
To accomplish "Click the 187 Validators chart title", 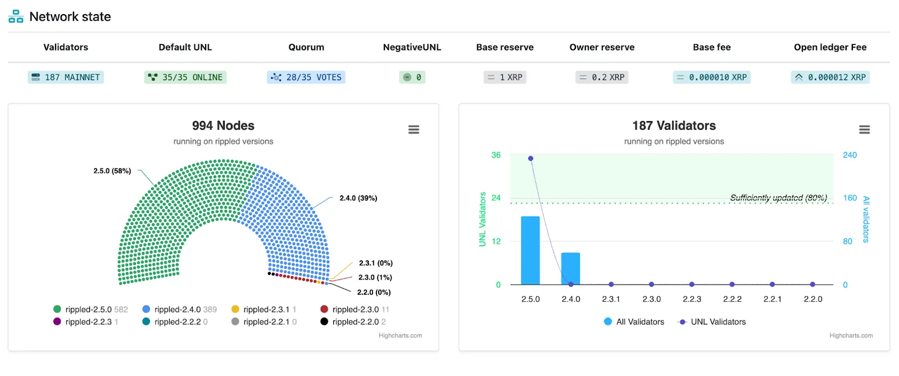I will pos(674,126).
